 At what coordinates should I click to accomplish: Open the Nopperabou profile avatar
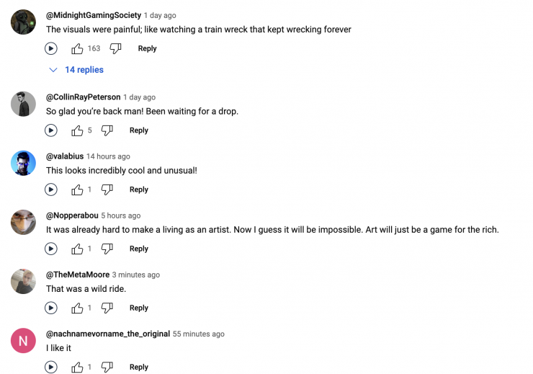[23, 222]
